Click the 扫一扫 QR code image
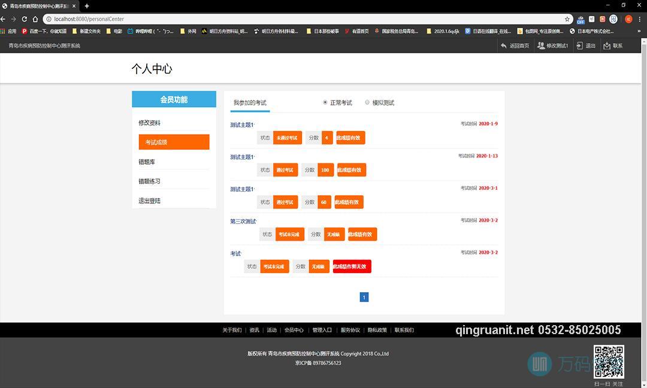The height and width of the screenshot is (388, 647). point(609,361)
